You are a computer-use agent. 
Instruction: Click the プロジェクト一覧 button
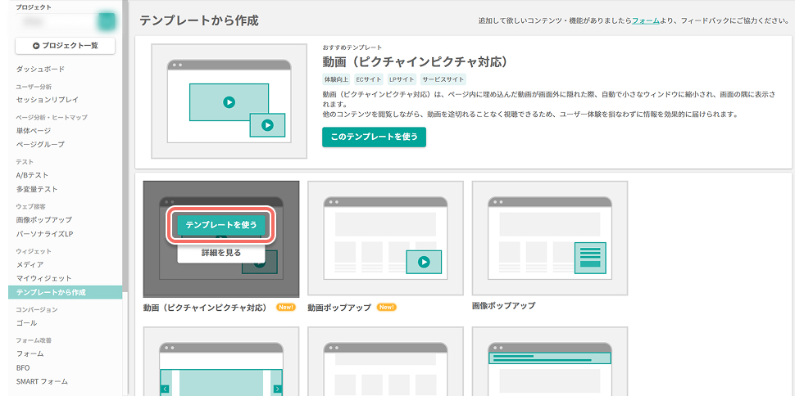point(65,46)
